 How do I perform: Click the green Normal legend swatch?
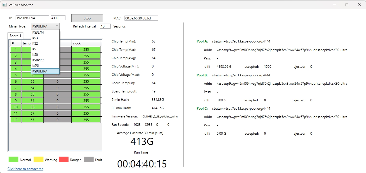click(13, 159)
